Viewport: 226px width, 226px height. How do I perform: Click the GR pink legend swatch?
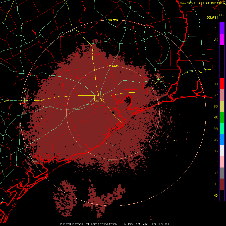222,95
